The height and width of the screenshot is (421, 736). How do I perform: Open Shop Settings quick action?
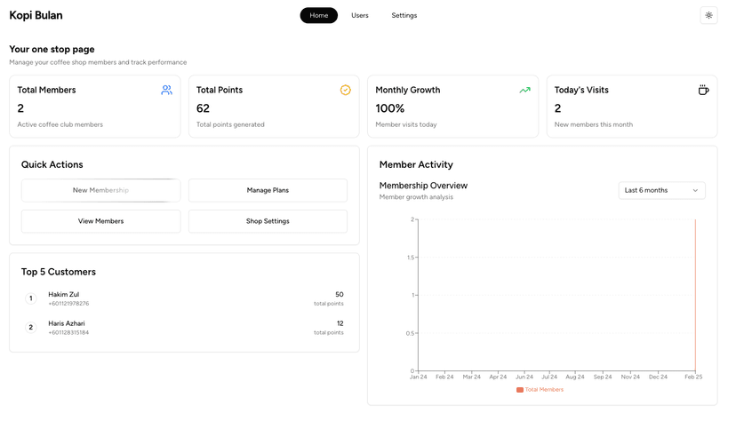268,221
